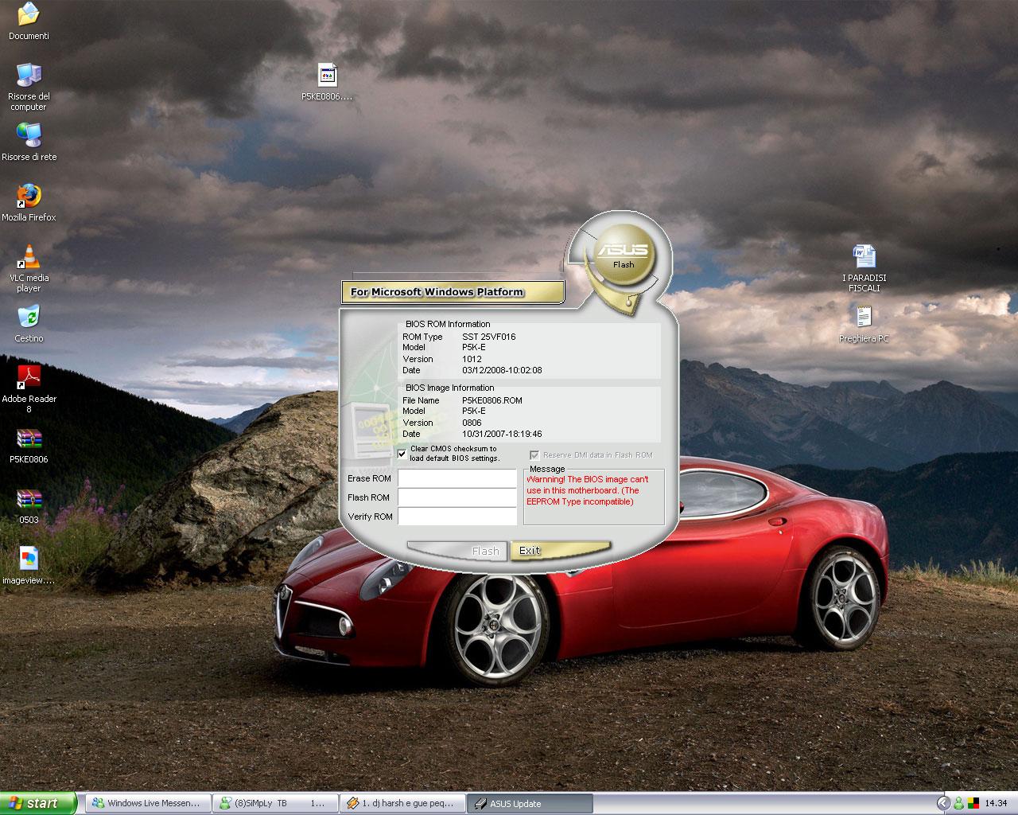Viewport: 1018px width, 815px height.
Task: Click file name P5KE0806.ROM value
Action: (492, 400)
